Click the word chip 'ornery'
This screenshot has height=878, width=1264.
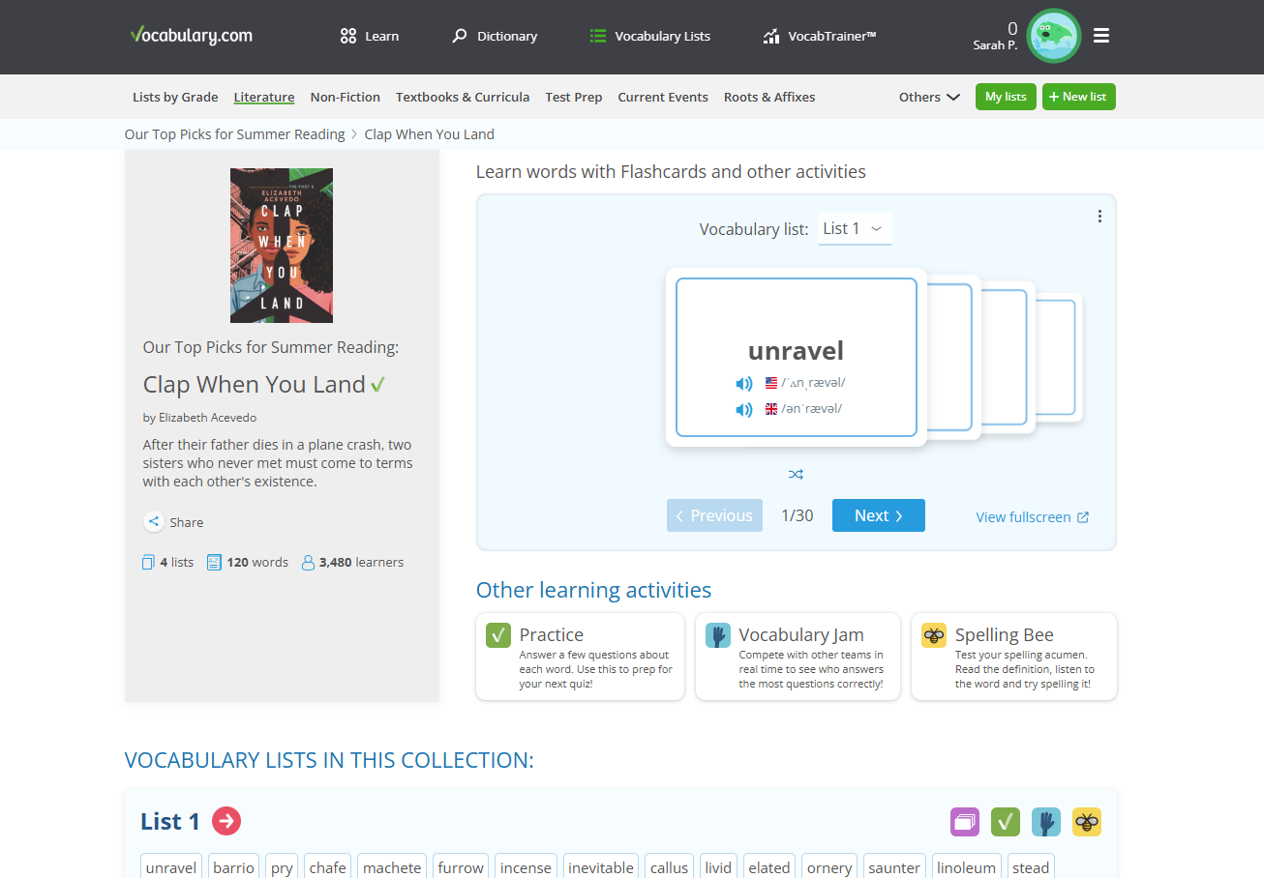pos(829,866)
